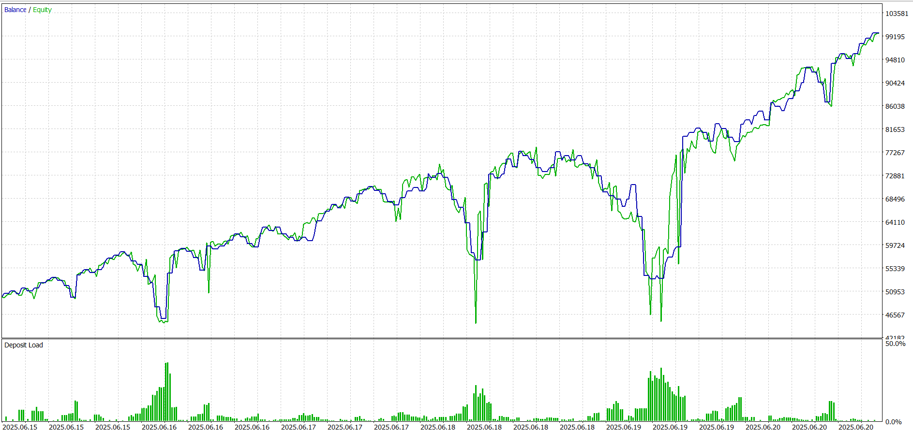Click the leftmost 2025.06.15 date label
913x431 pixels.
pyautogui.click(x=20, y=427)
